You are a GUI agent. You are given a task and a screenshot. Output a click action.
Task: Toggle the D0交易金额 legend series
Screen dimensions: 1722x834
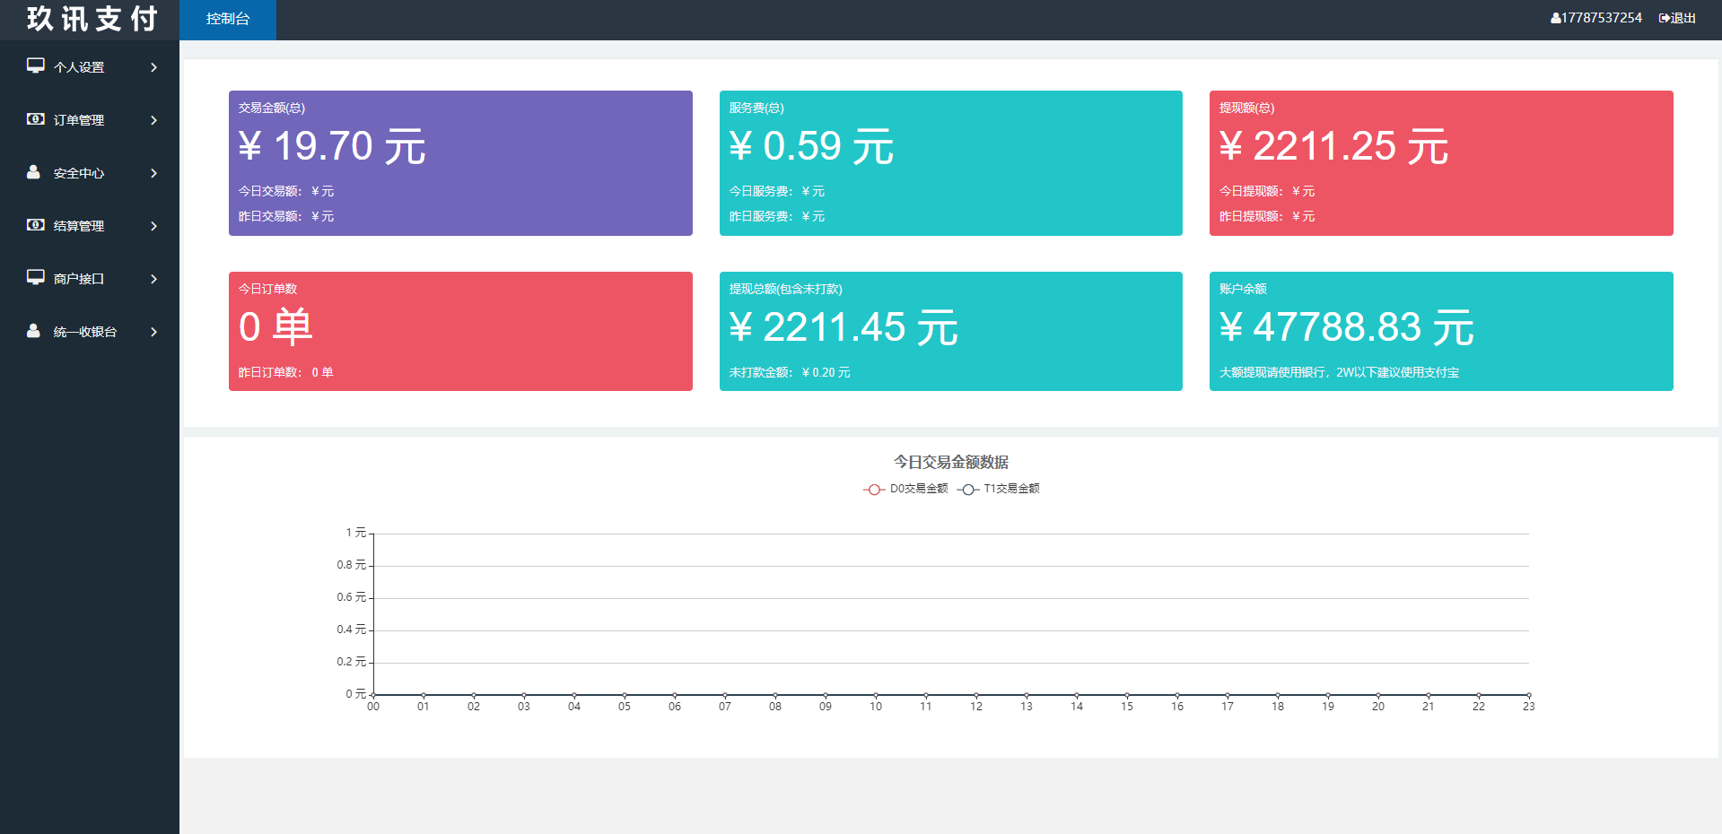pos(905,489)
